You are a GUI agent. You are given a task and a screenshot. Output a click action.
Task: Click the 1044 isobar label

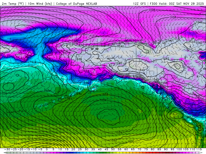141,70
